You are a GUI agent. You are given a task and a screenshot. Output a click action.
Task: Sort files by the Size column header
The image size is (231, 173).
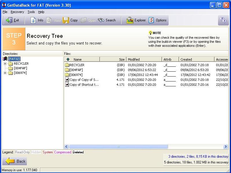(x=113, y=59)
